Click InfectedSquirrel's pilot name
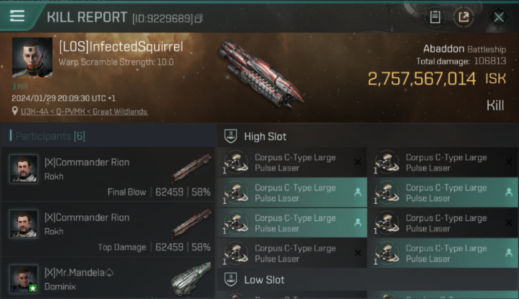 (121, 47)
